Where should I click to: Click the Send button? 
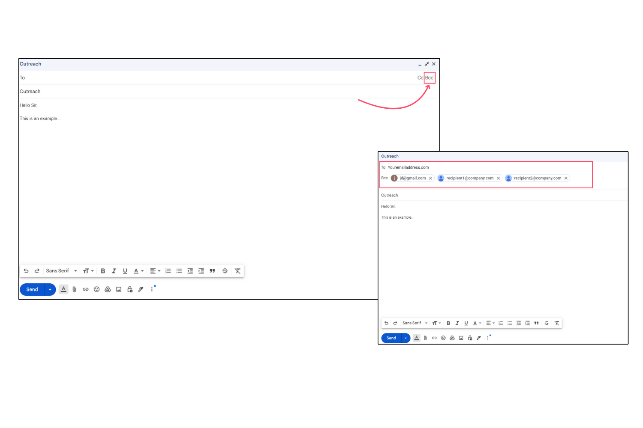(32, 289)
